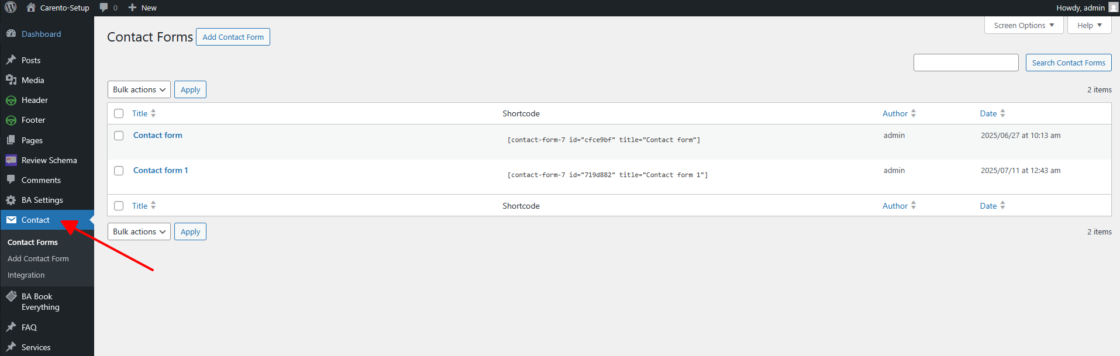This screenshot has width=1120, height=356.
Task: Sort by Title using footer row arrows
Action: (x=153, y=206)
